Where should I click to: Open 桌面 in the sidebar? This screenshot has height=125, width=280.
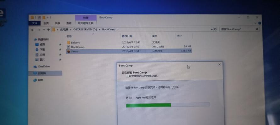pos(41,44)
